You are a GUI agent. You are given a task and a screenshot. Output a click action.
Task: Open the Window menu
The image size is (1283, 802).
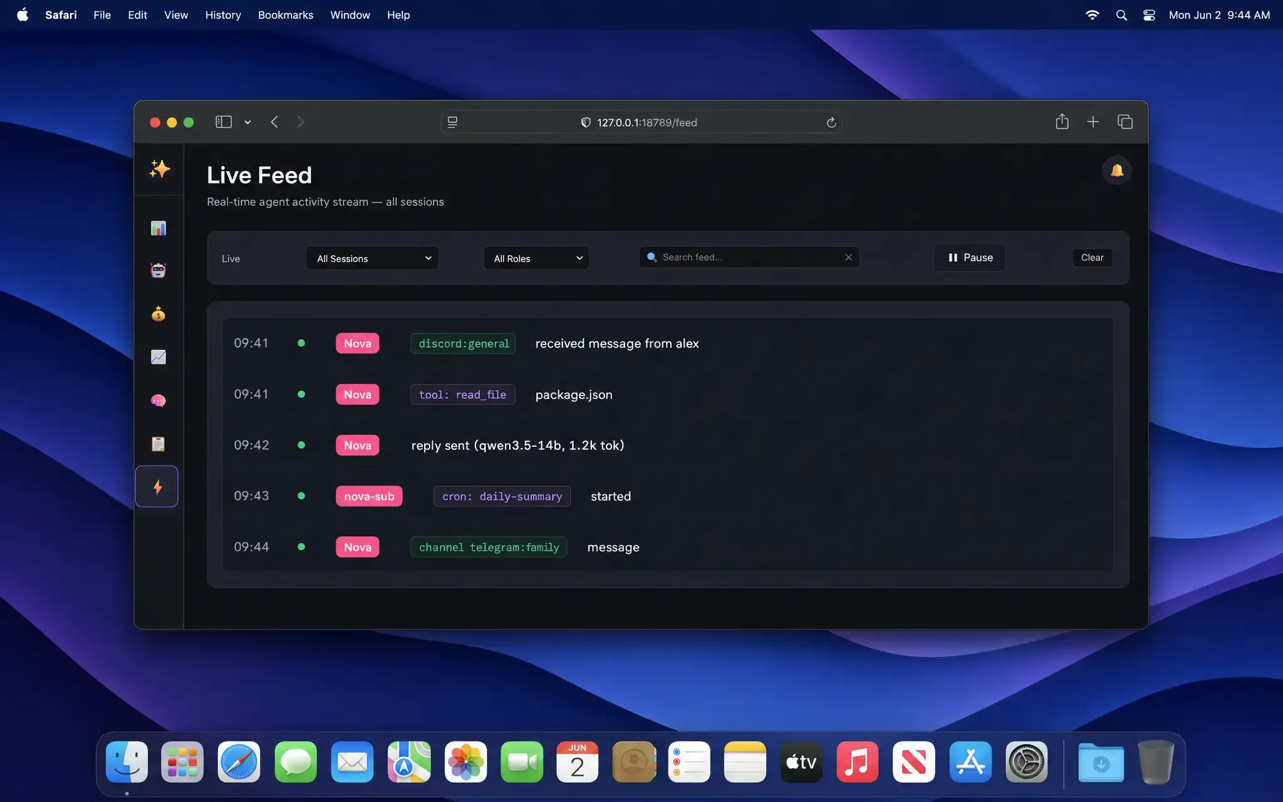pos(350,15)
